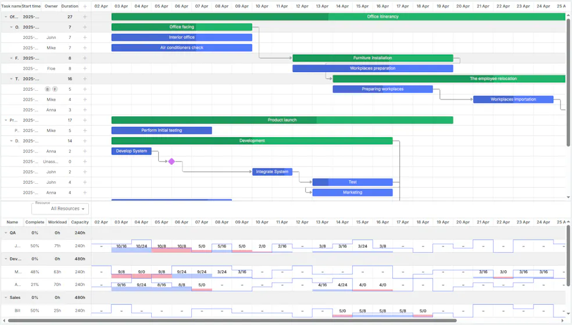
Task: Collapse the Pr... Product launch group
Action: 6,120
